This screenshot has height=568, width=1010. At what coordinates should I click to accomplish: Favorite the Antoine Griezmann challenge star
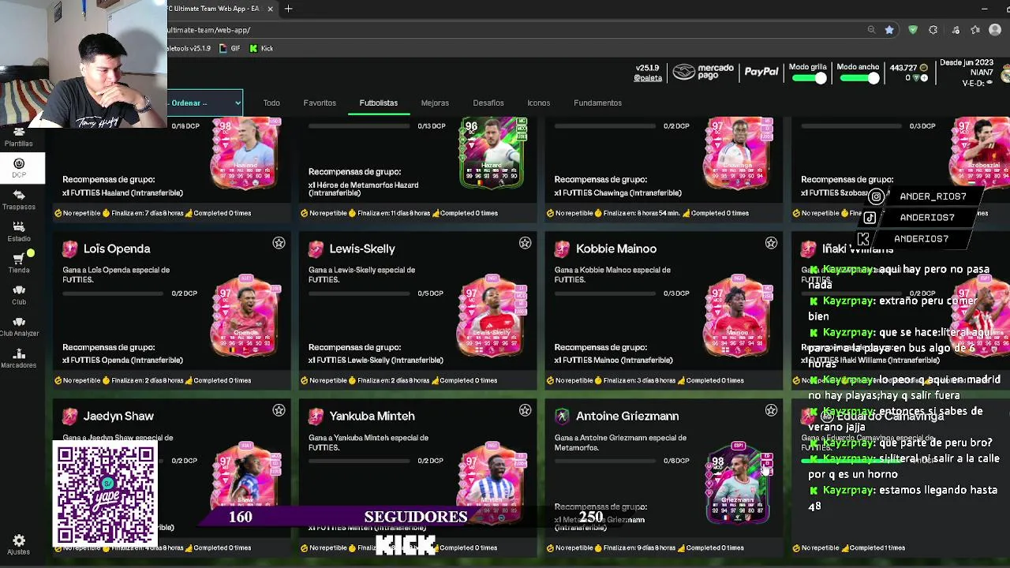coord(771,410)
